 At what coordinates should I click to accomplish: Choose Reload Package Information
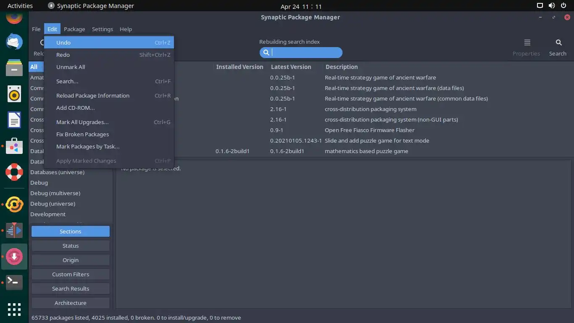[109, 95]
